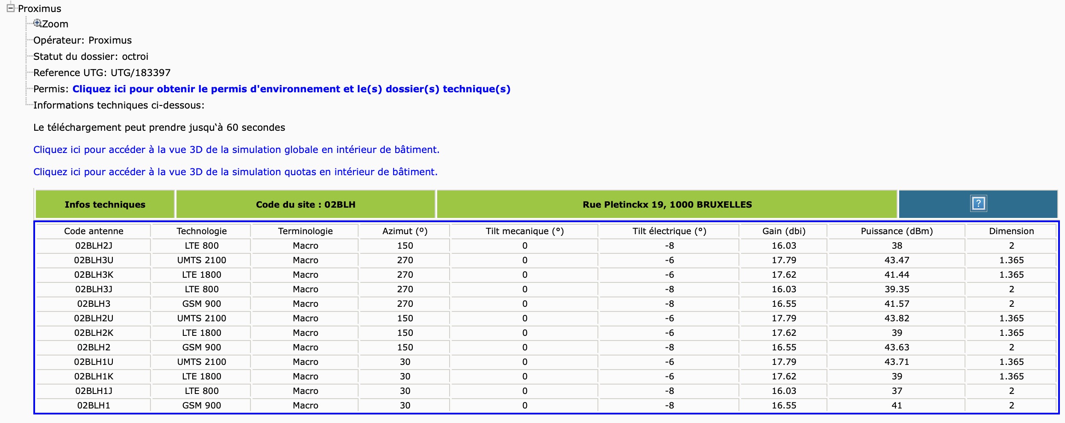The height and width of the screenshot is (423, 1065).
Task: Select the Statut du dossier: octroi row
Action: [91, 56]
